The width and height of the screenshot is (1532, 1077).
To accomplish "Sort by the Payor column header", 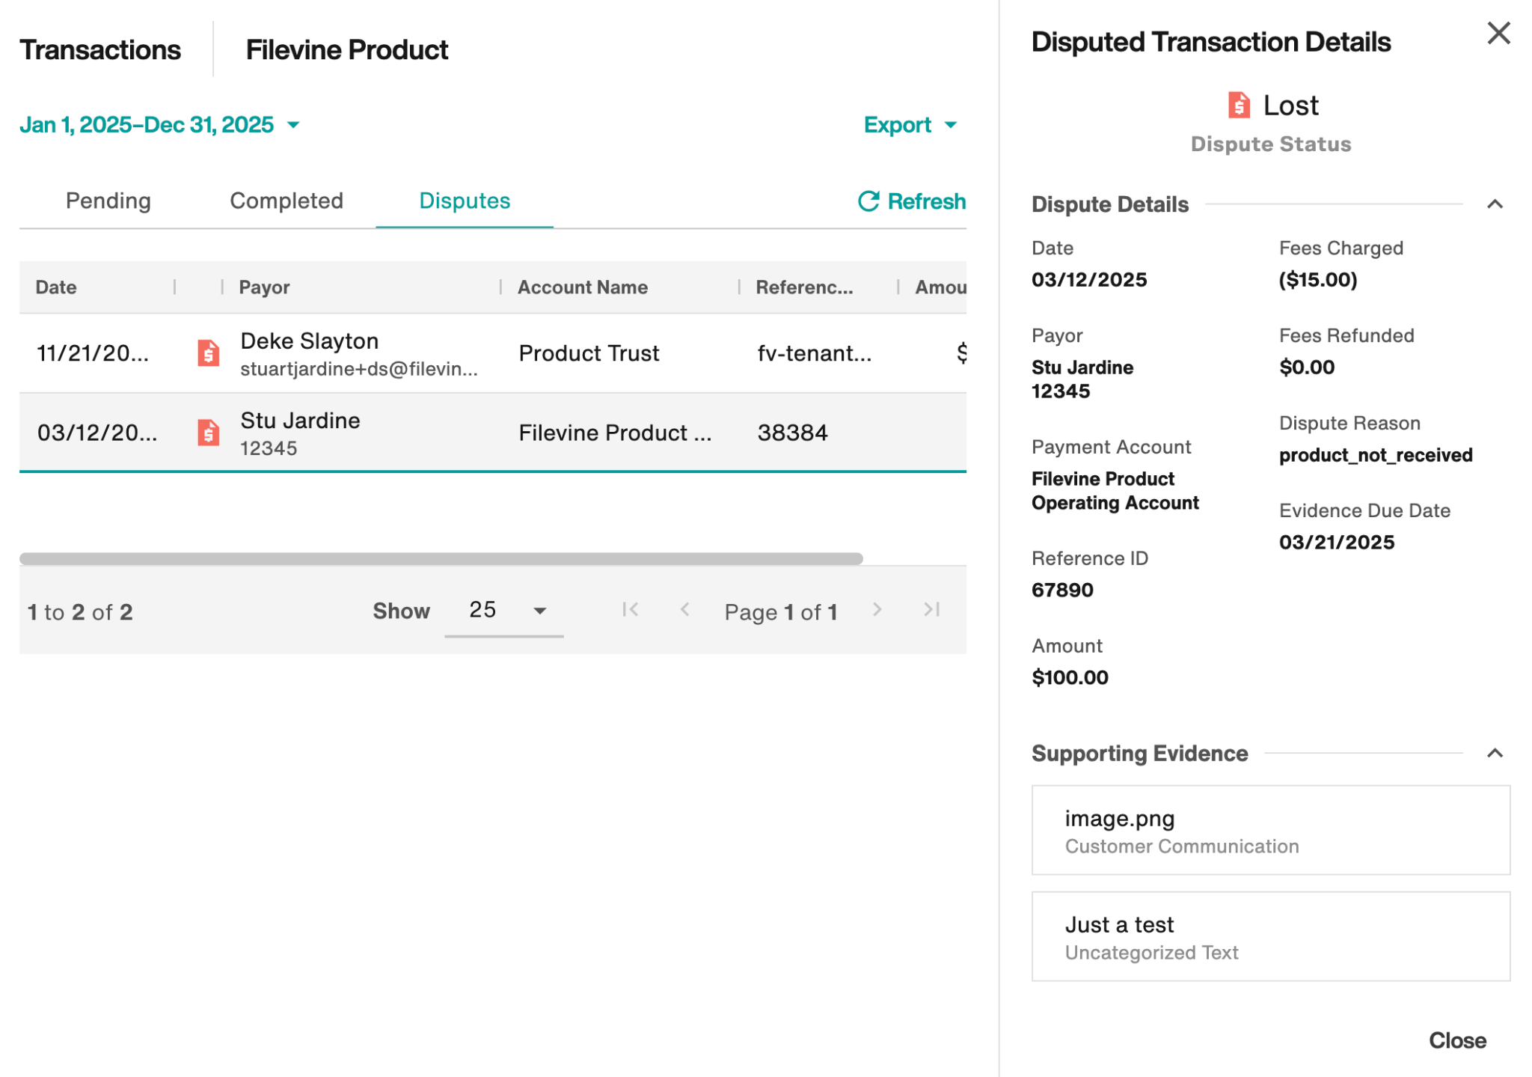I will pyautogui.click(x=264, y=287).
